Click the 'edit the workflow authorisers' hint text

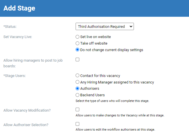(x=115, y=129)
